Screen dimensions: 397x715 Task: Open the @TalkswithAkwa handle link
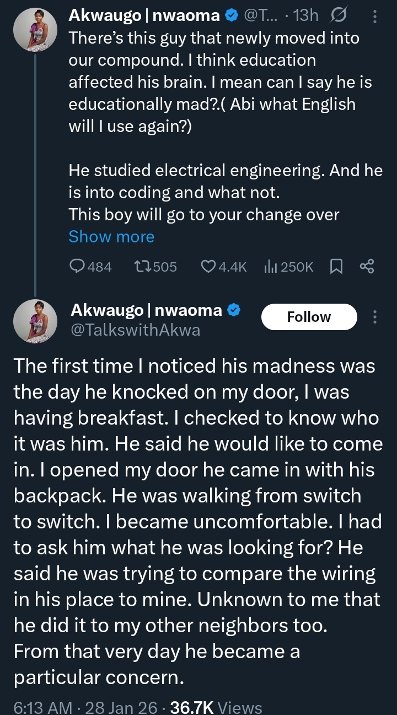click(x=136, y=330)
